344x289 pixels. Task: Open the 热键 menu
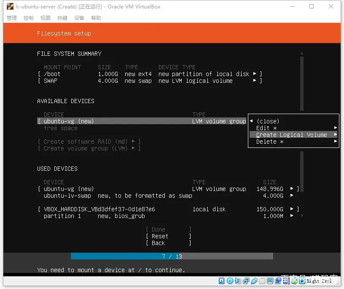(x=62, y=18)
